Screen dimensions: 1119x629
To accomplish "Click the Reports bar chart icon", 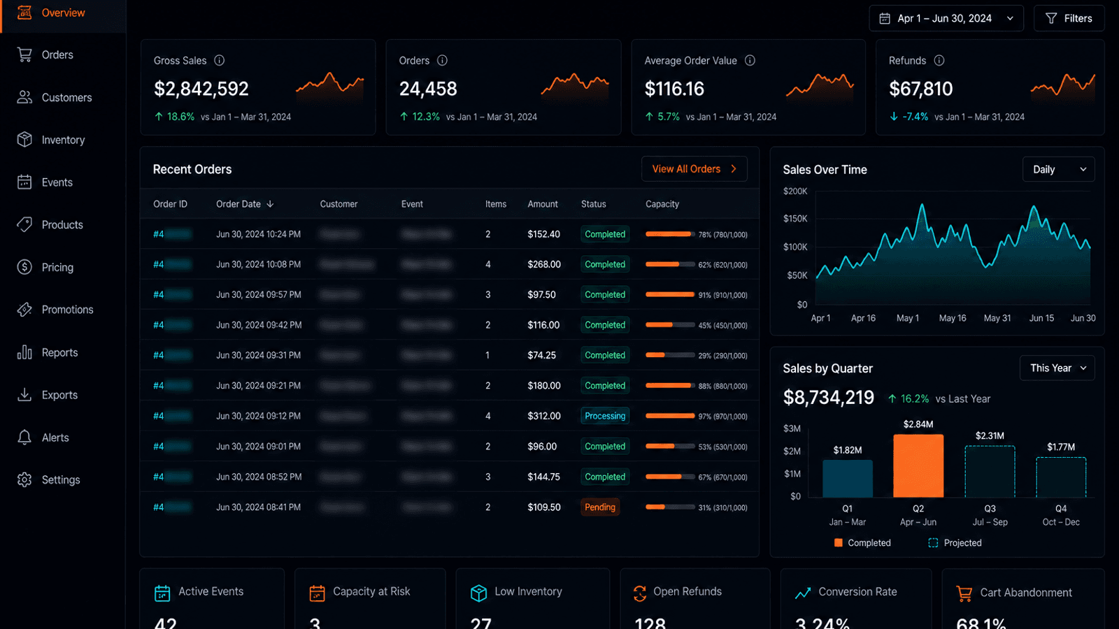I will coord(24,352).
